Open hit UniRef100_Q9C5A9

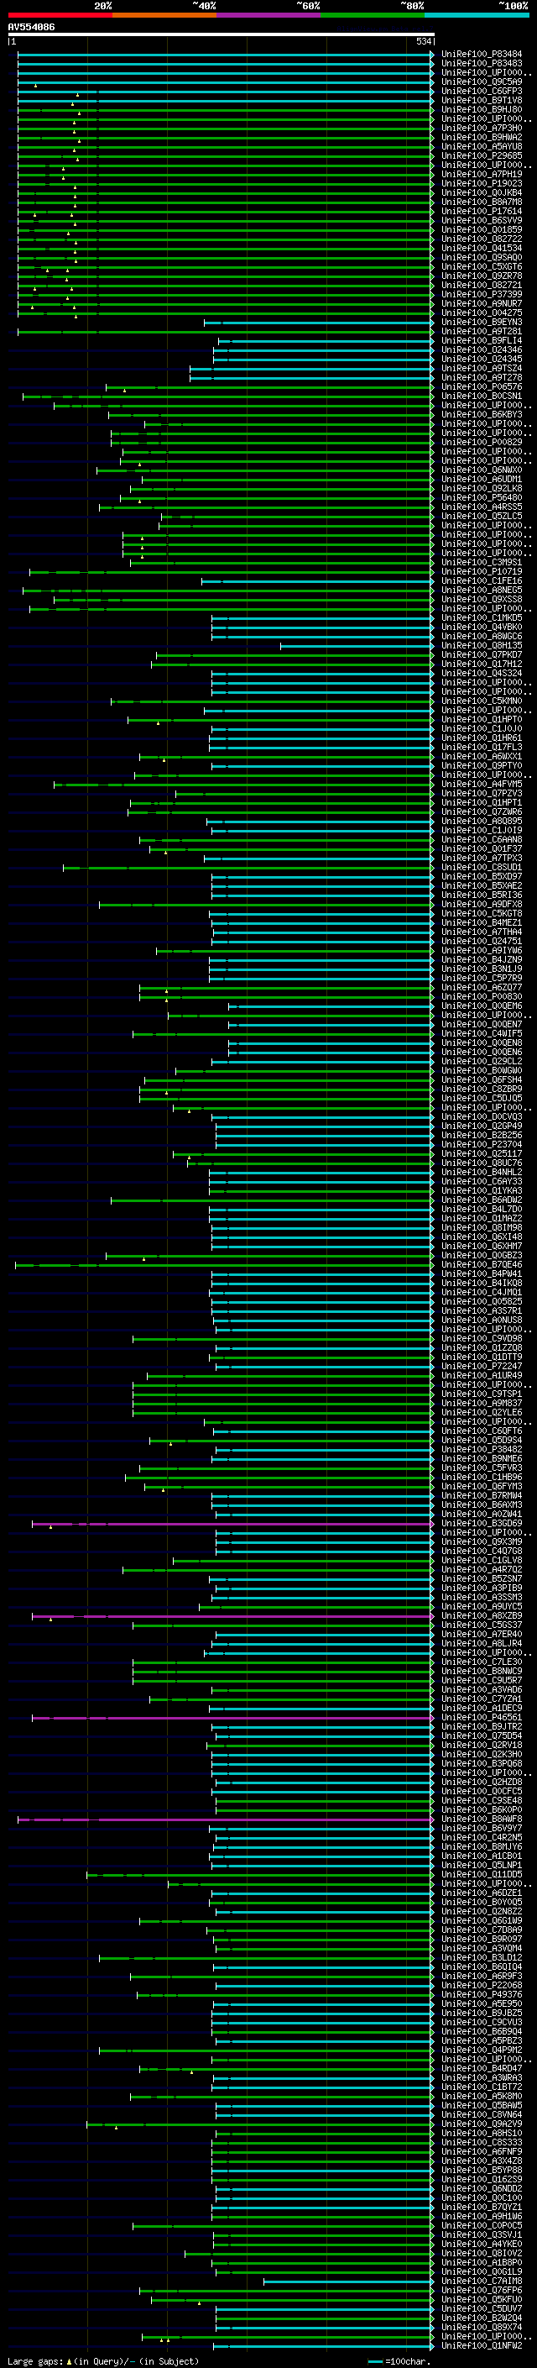click(x=482, y=81)
